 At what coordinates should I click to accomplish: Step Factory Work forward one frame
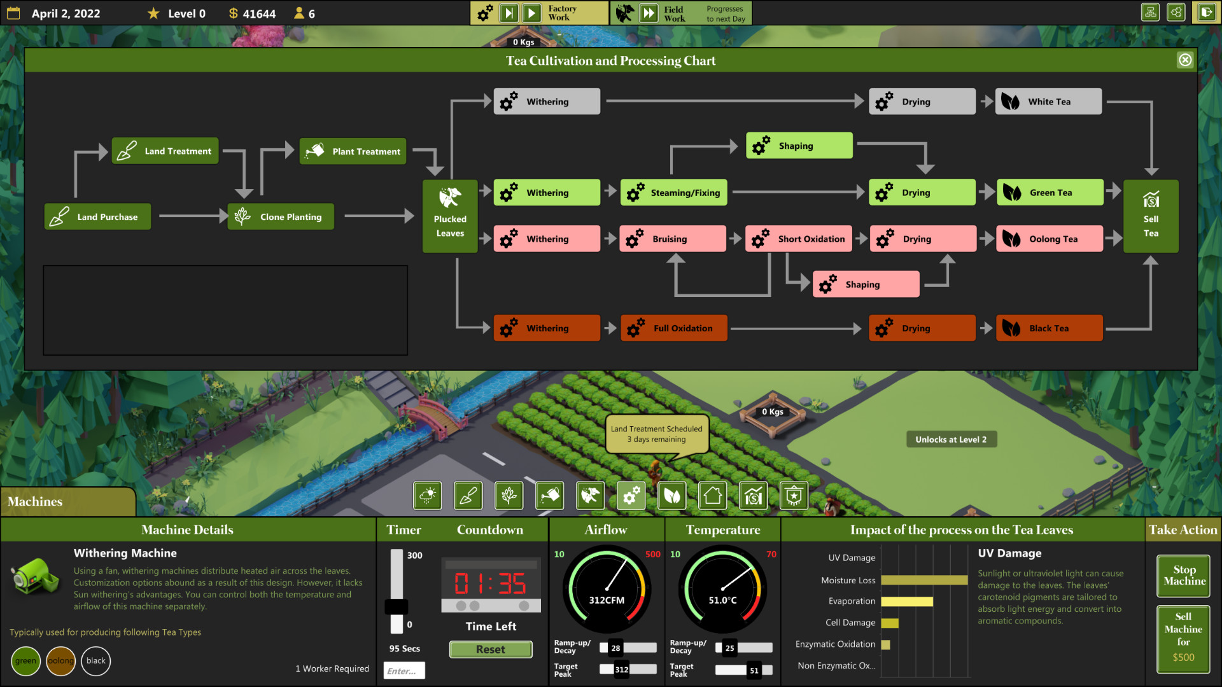pyautogui.click(x=509, y=13)
